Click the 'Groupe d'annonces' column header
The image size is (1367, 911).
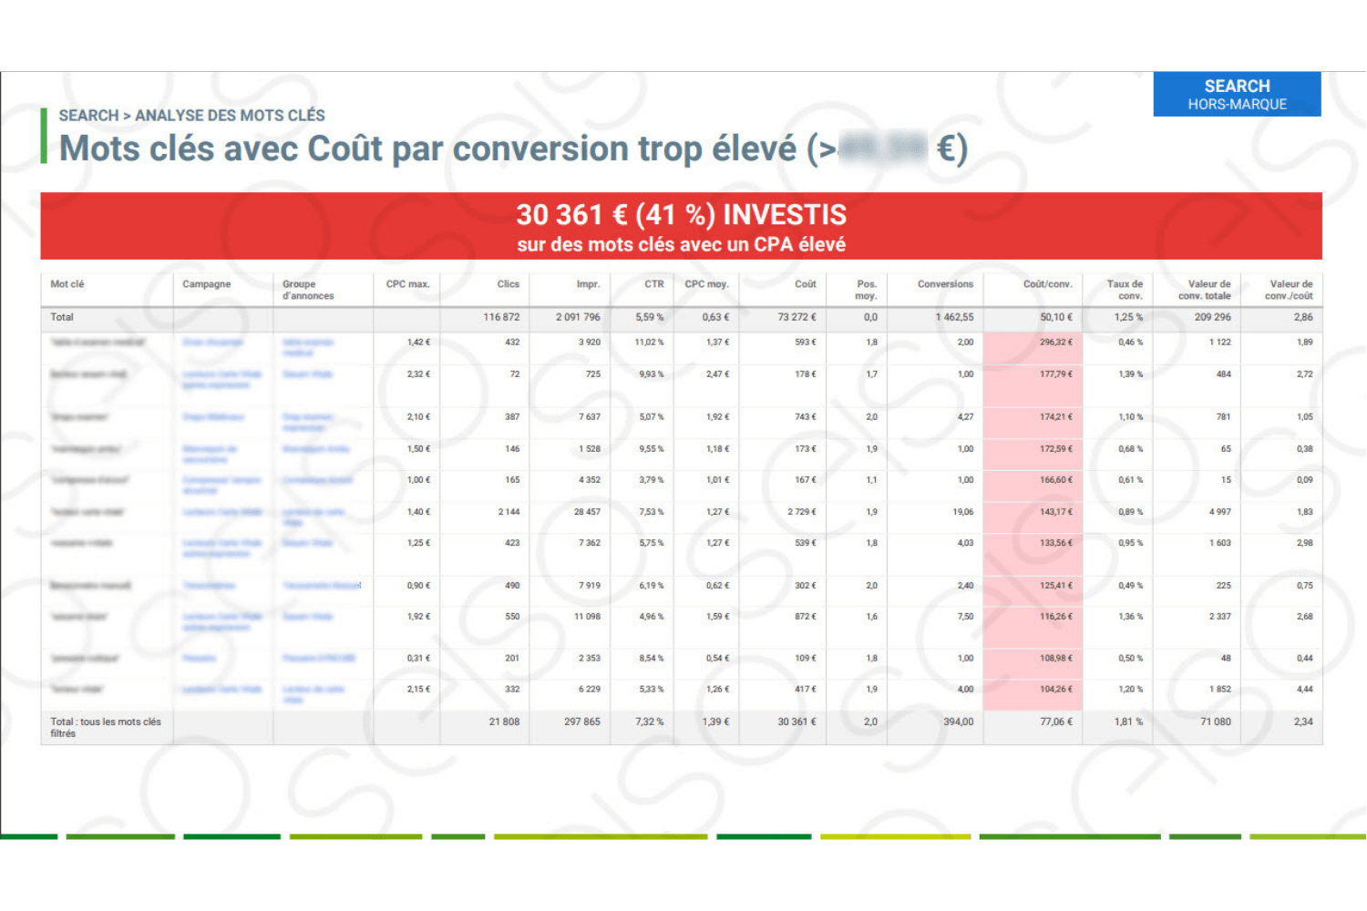(308, 290)
